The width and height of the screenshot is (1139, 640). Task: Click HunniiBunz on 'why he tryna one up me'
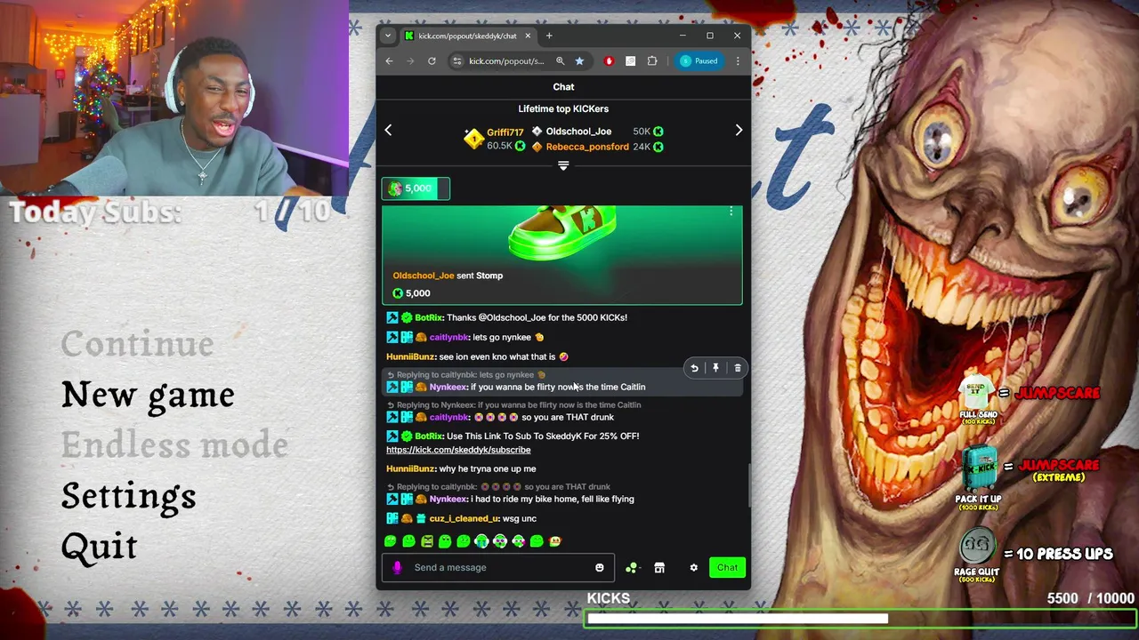[x=410, y=468]
